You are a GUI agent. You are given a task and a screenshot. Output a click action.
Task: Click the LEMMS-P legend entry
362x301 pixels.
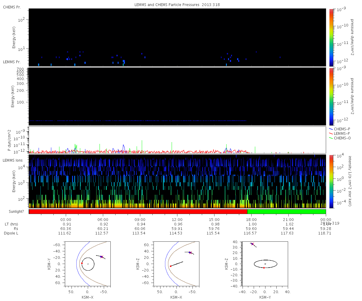[x=342, y=133]
